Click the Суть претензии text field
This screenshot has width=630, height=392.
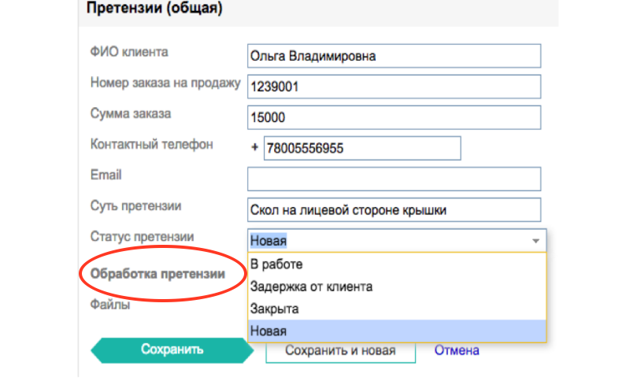pos(395,209)
